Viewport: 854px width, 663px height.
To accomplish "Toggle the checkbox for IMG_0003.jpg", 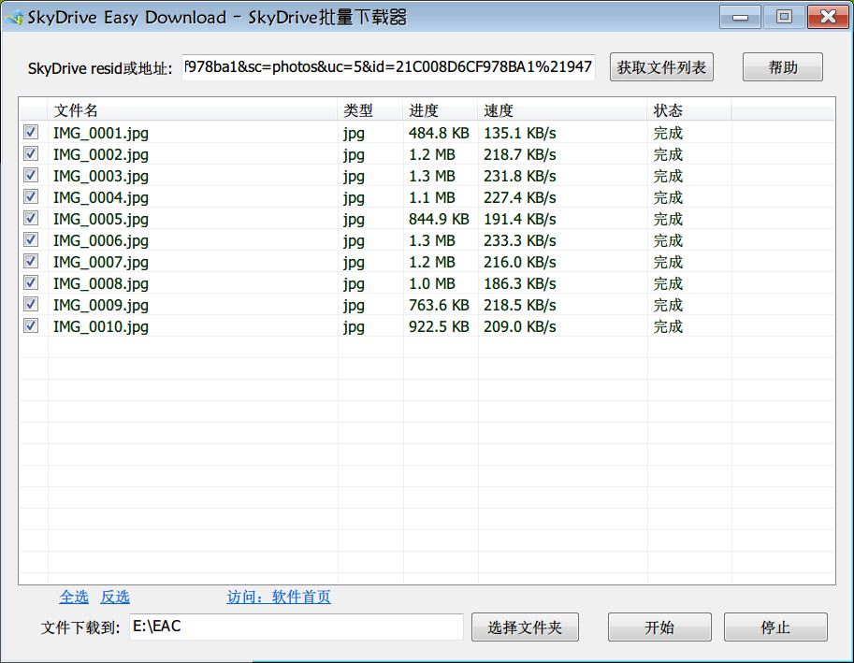I will 31,175.
